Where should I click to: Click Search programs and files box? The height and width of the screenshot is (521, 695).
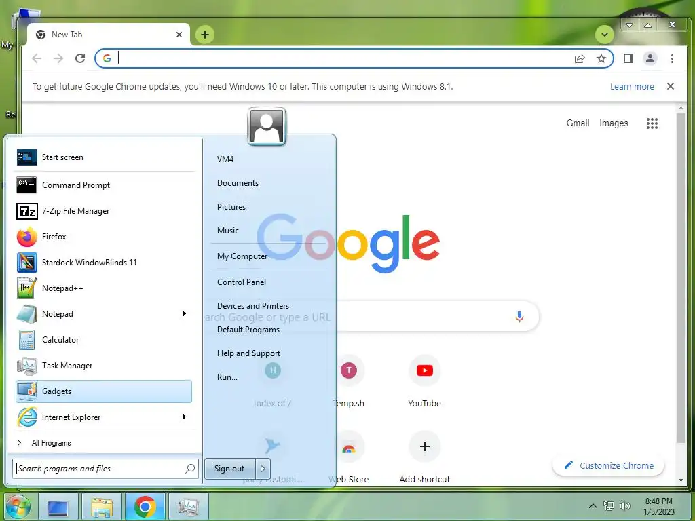click(105, 469)
